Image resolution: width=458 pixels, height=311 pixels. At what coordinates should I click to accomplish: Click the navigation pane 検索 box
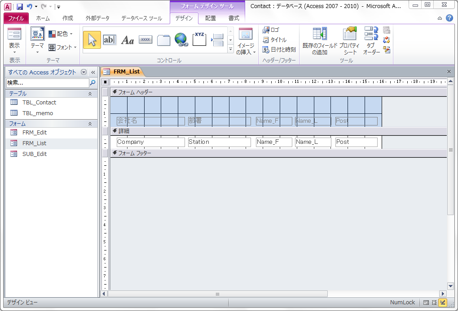47,83
